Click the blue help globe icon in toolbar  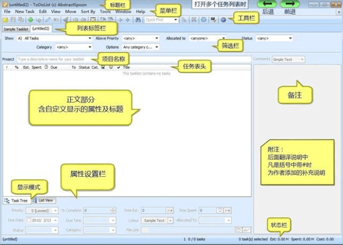[x=223, y=19]
